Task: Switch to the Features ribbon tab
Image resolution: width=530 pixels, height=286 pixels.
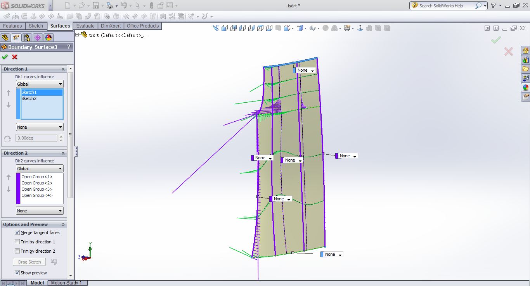Action: pos(12,26)
